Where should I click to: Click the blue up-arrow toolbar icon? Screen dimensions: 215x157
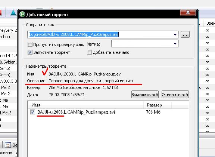click(x=13, y=13)
